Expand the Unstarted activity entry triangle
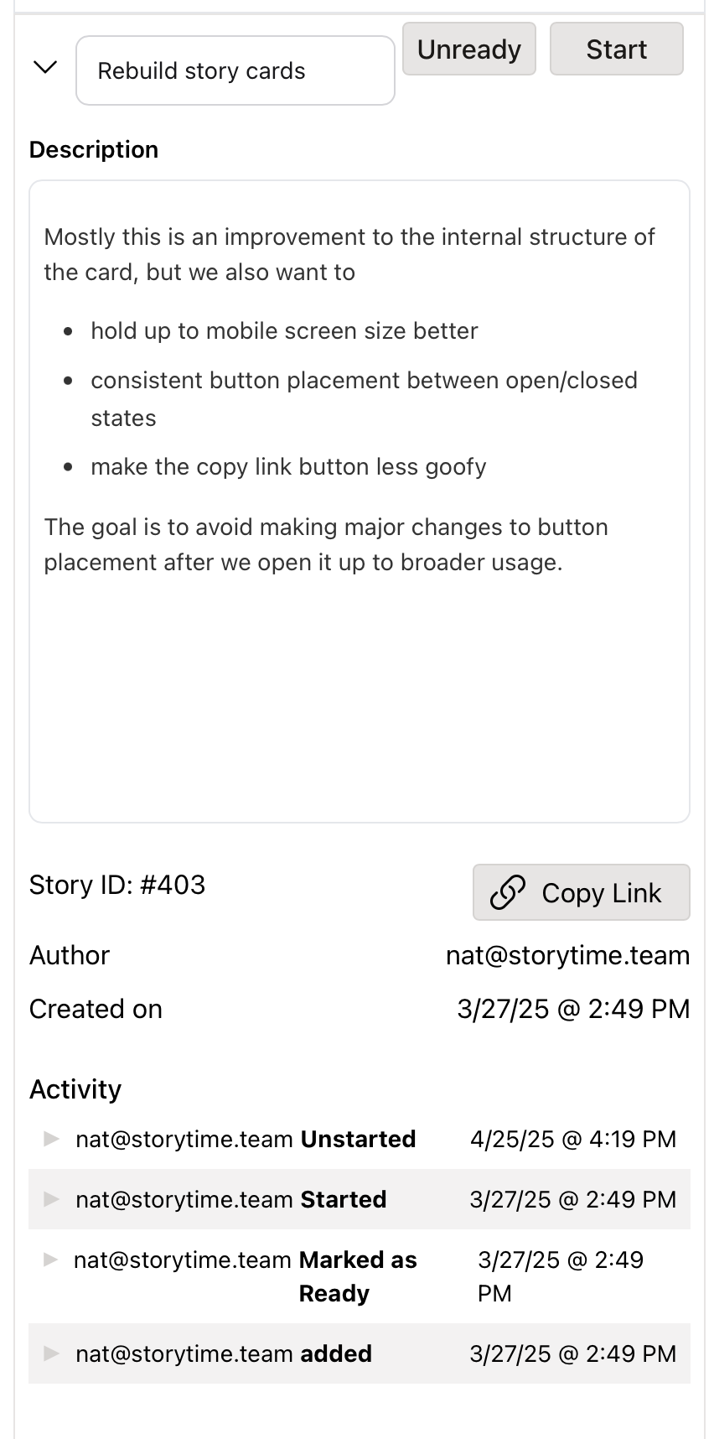 [x=51, y=1139]
